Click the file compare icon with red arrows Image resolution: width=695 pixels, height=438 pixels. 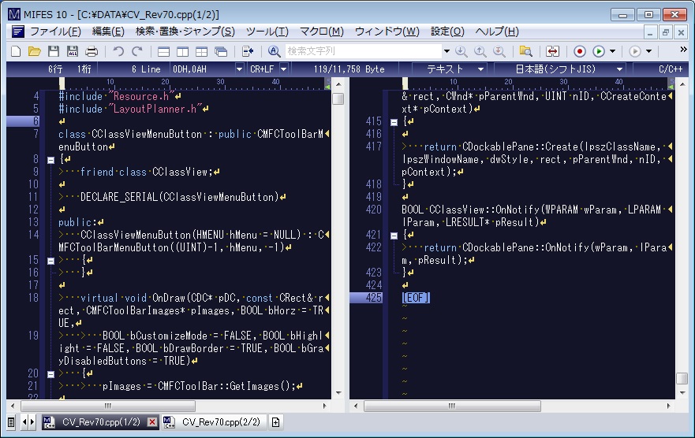click(553, 51)
